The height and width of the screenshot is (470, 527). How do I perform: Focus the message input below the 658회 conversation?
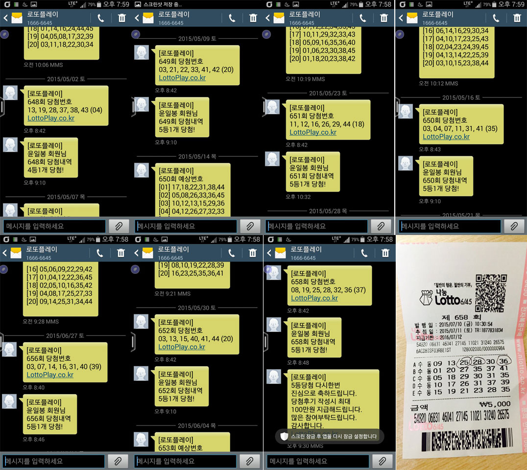click(x=317, y=461)
